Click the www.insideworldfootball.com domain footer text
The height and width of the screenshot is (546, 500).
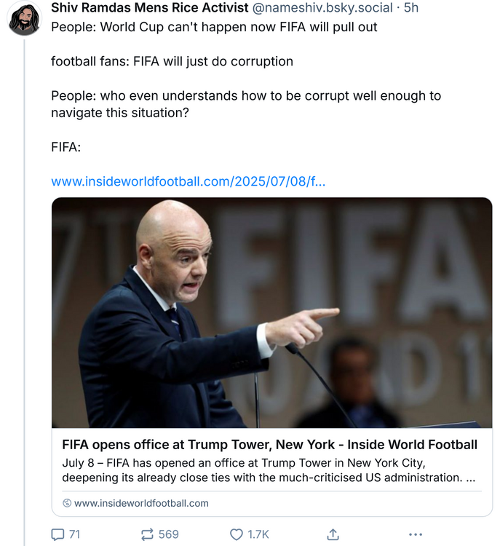[141, 503]
